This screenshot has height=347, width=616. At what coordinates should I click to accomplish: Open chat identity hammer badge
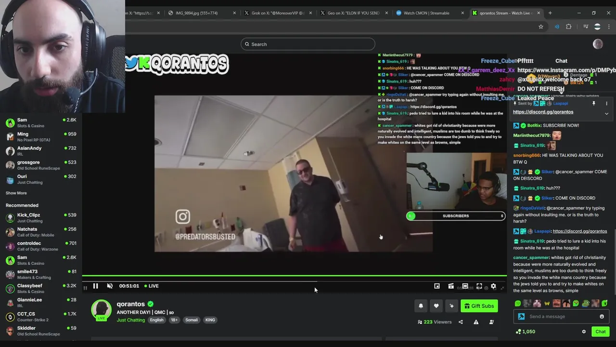(521, 317)
